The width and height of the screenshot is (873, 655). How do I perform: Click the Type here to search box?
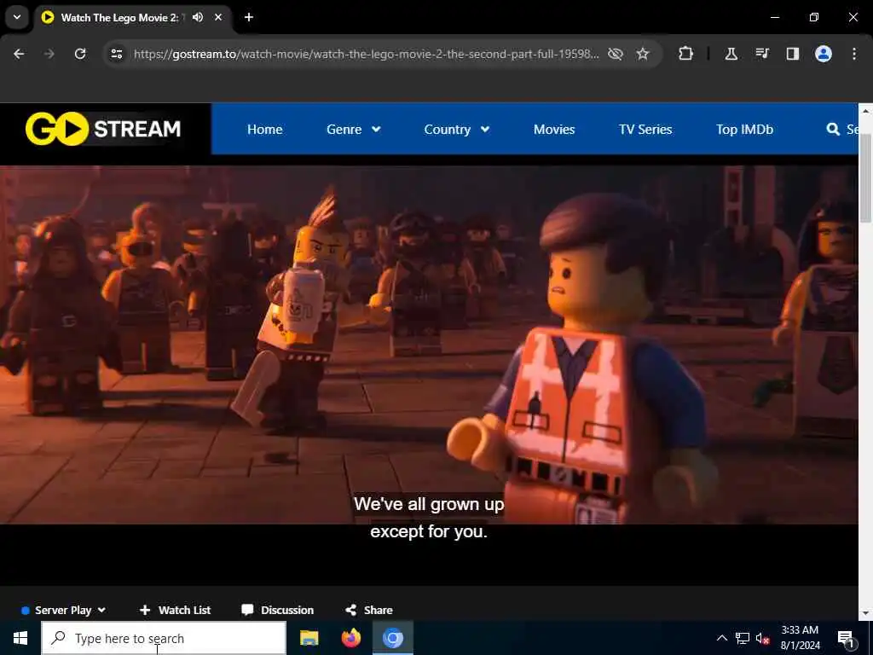click(x=164, y=638)
